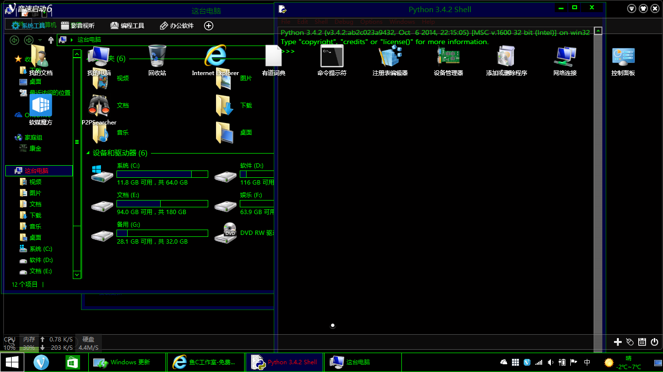
Task: Open the 网络连接 launcher icon
Action: 565,61
